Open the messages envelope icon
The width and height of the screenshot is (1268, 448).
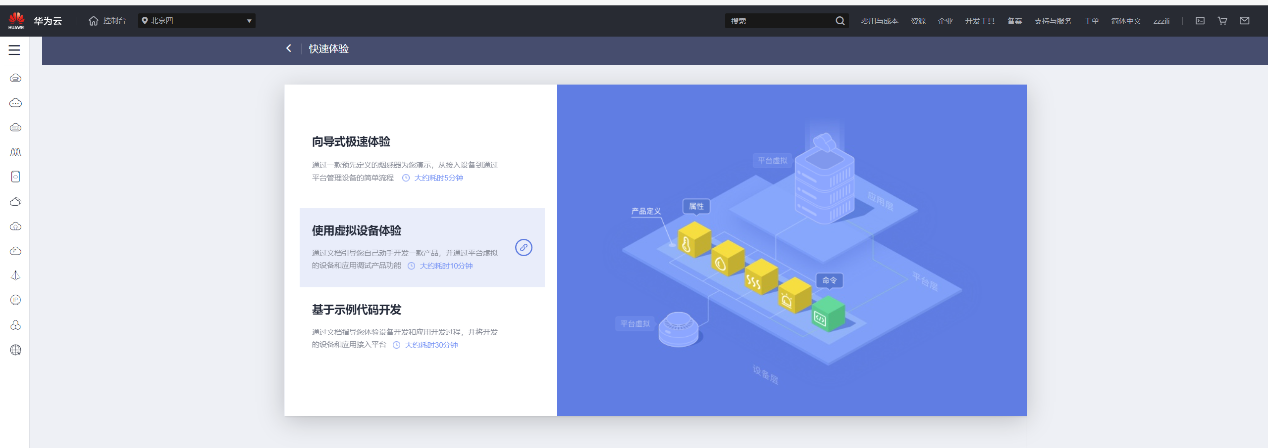[x=1245, y=20]
